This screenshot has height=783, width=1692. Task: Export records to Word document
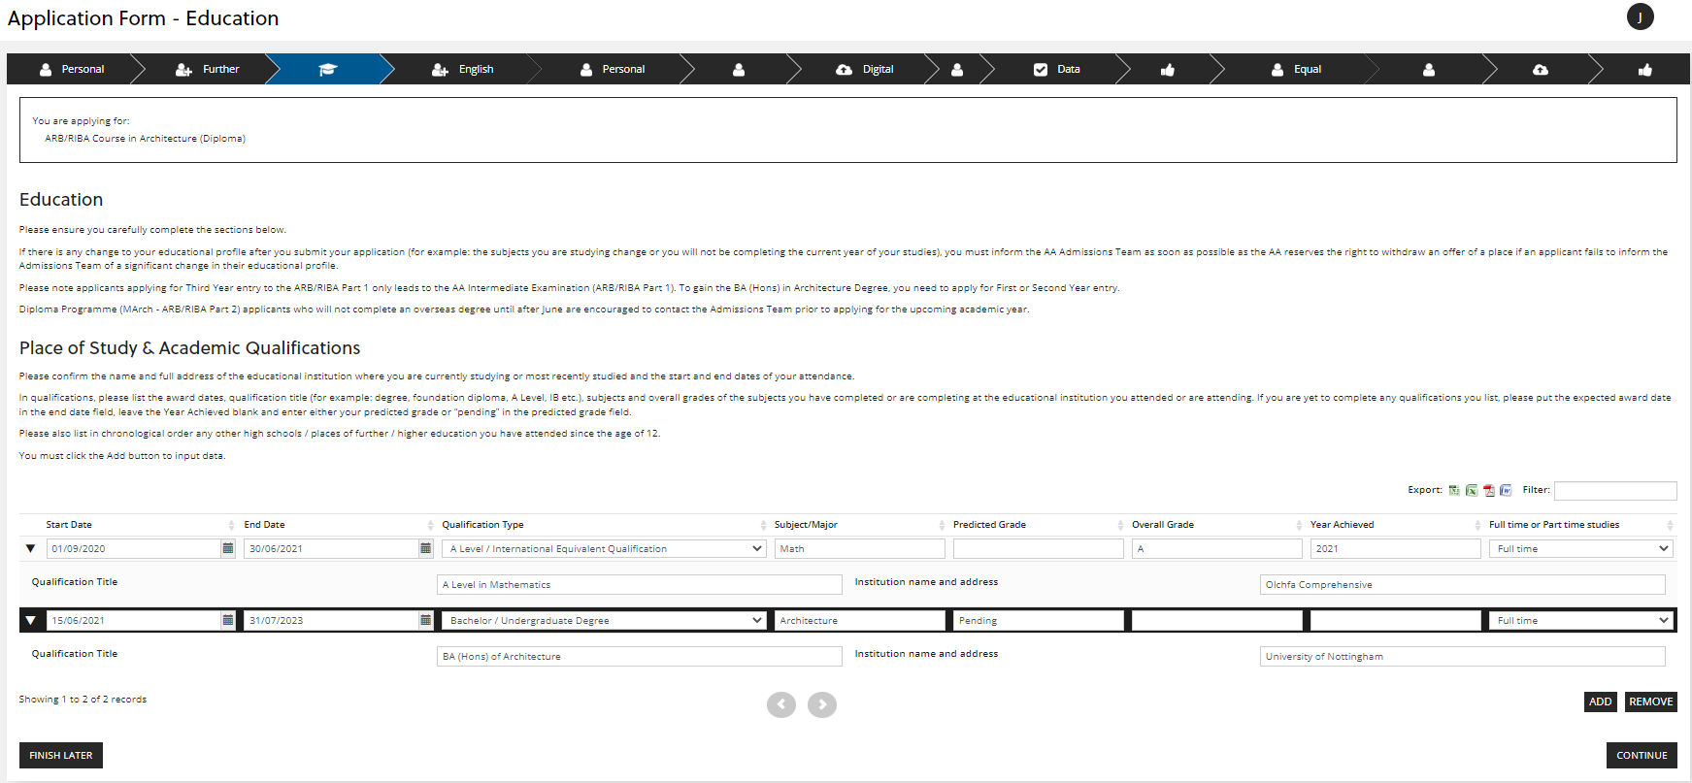pyautogui.click(x=1506, y=491)
